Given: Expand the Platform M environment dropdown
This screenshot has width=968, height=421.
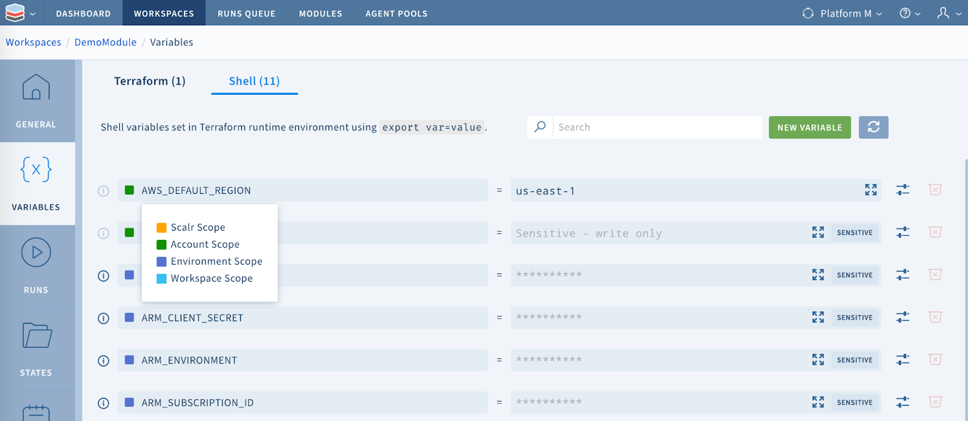Looking at the screenshot, I should [x=842, y=13].
